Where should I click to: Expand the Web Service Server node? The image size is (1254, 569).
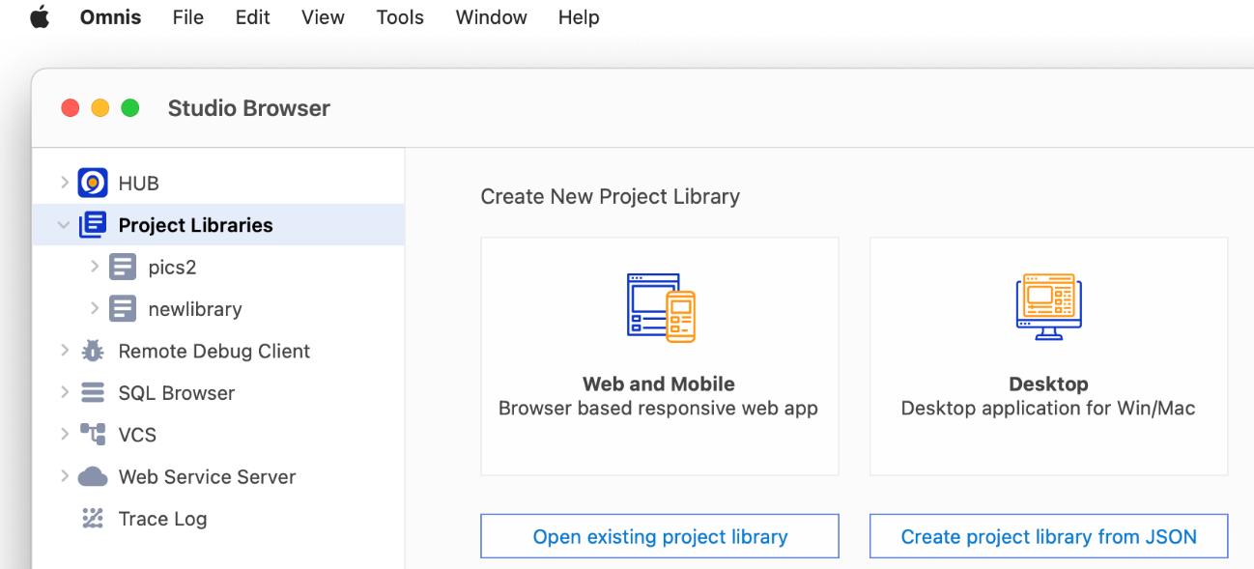64,475
